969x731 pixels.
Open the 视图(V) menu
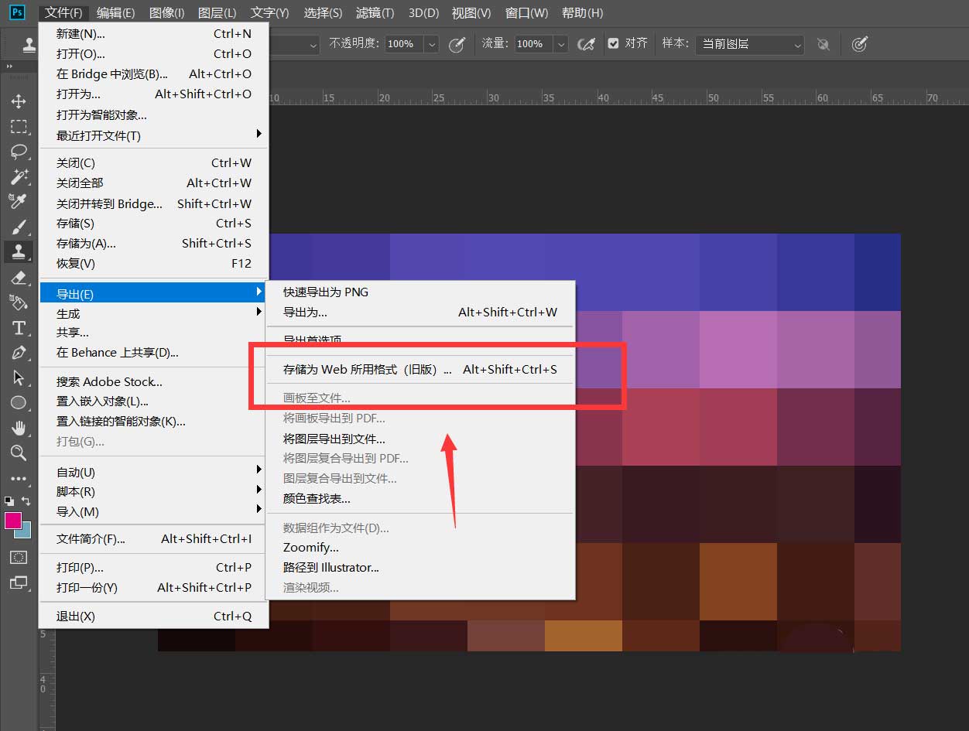click(x=471, y=12)
